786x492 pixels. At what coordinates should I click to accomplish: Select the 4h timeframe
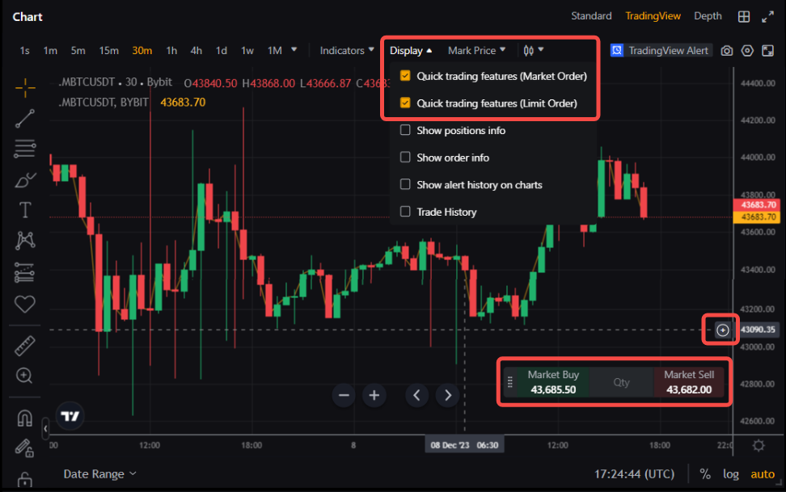pos(196,50)
